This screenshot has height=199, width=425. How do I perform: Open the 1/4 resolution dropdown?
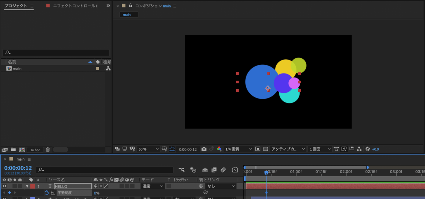(239, 149)
